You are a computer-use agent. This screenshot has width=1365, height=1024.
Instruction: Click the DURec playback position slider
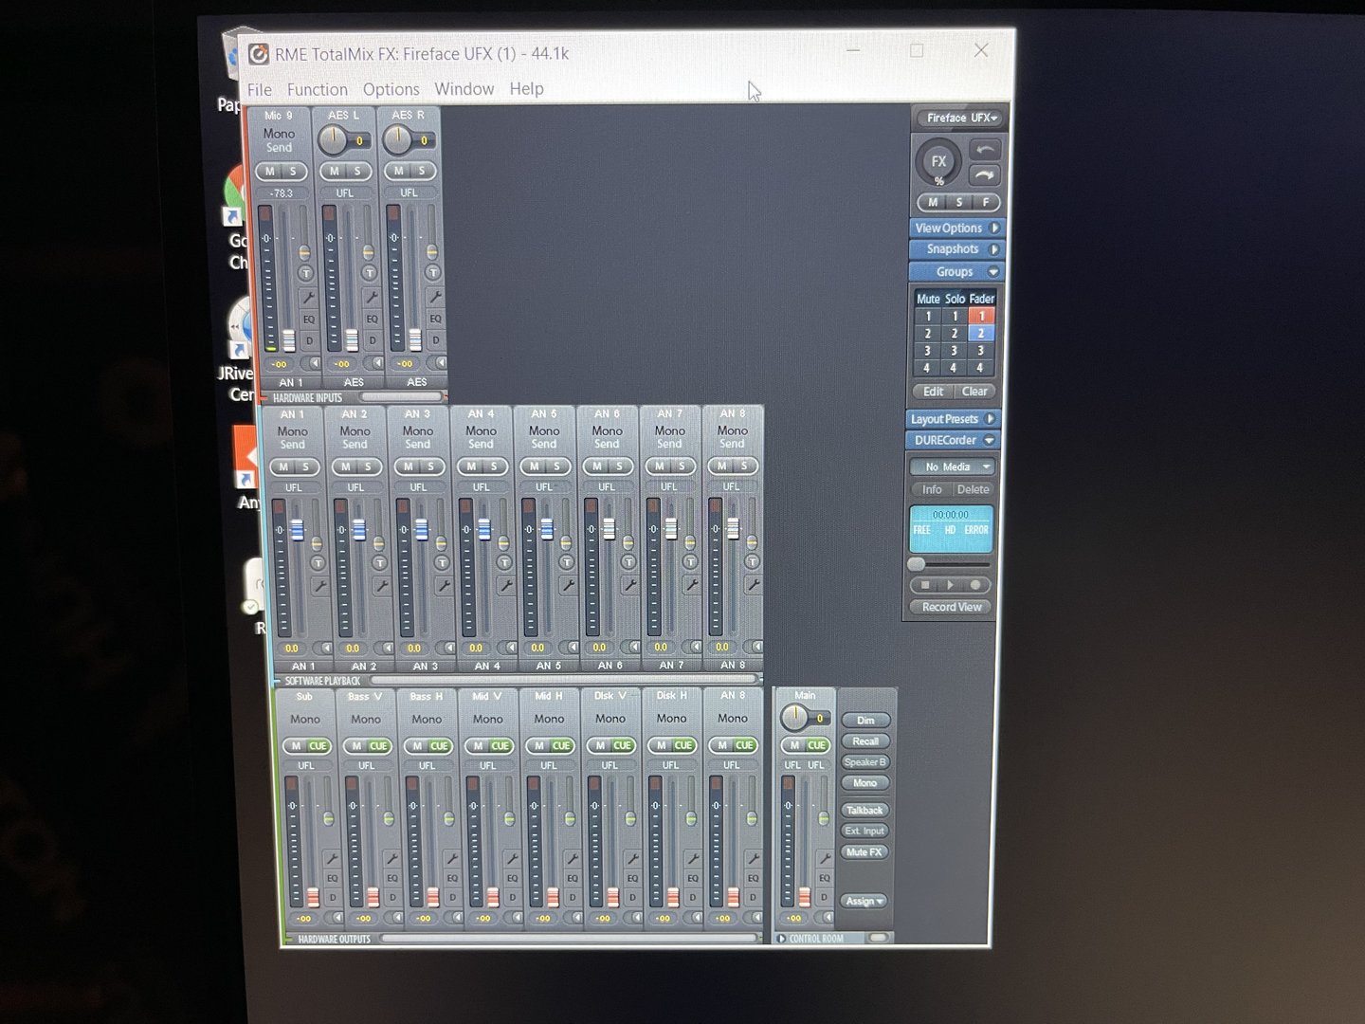tap(918, 564)
